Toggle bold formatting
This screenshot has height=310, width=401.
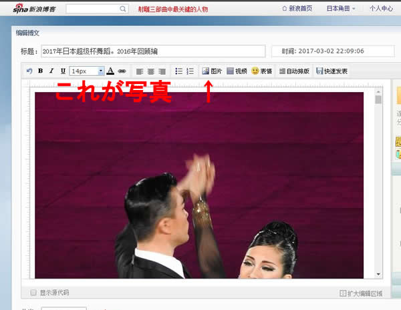[40, 71]
